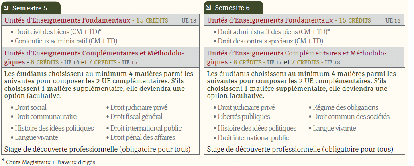This screenshot has width=414, height=166.
Task: Click Droit des contrats spéciaux entry
Action: [270, 41]
